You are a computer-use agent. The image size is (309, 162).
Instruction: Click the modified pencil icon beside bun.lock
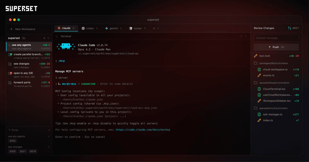point(256,56)
